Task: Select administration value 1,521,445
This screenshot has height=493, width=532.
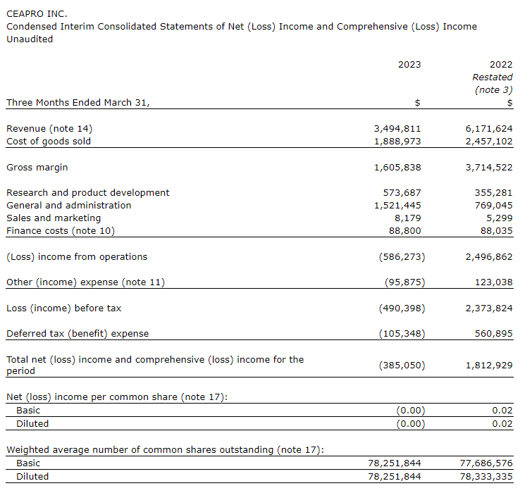Action: [397, 206]
